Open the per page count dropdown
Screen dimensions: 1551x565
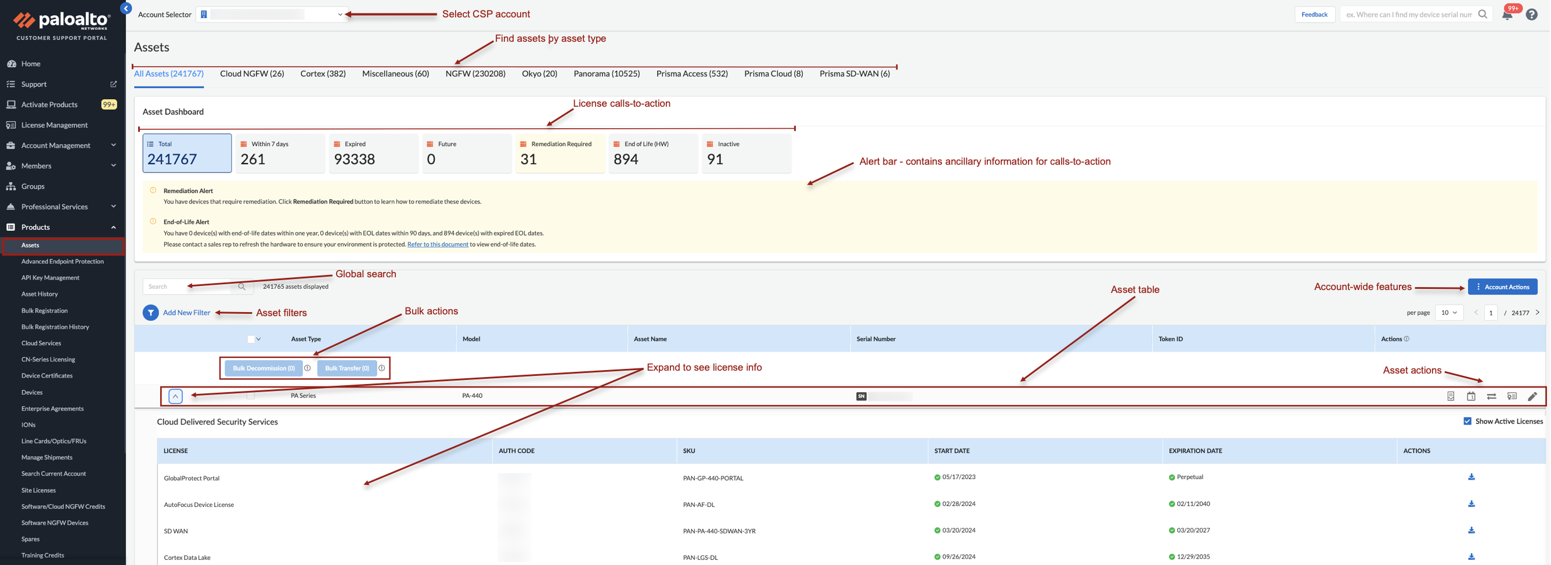[1449, 313]
